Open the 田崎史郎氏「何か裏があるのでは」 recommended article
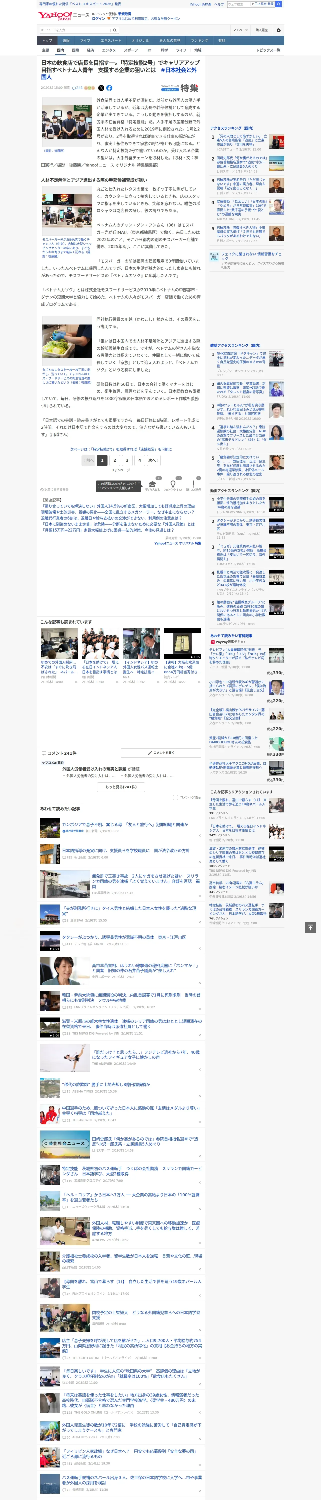The height and width of the screenshot is (1500, 321). click(144, 1141)
